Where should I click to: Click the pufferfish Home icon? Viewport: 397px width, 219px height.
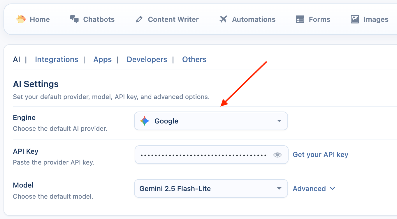(x=21, y=20)
